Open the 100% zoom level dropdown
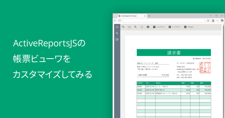225x118 pixels. pyautogui.click(x=129, y=27)
